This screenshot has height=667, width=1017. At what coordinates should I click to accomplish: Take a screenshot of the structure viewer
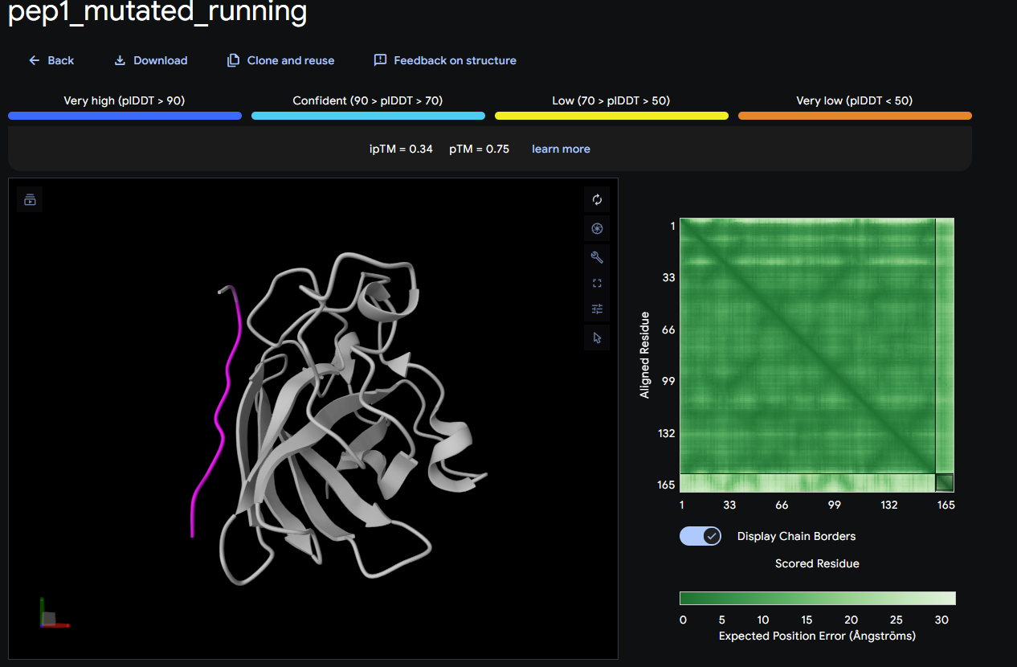coord(597,228)
